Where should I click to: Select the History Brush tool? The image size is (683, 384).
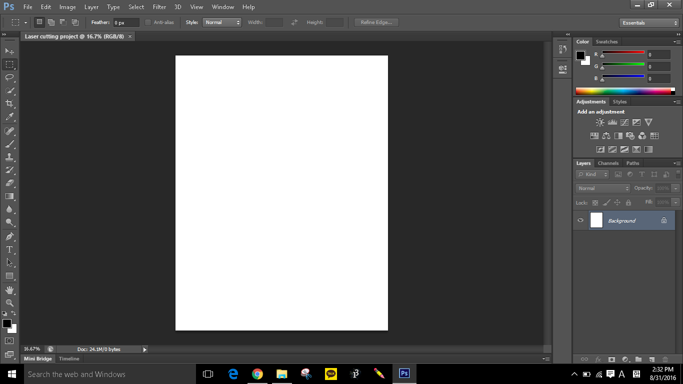(9, 170)
